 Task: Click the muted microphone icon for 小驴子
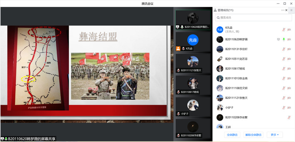coord(284,108)
